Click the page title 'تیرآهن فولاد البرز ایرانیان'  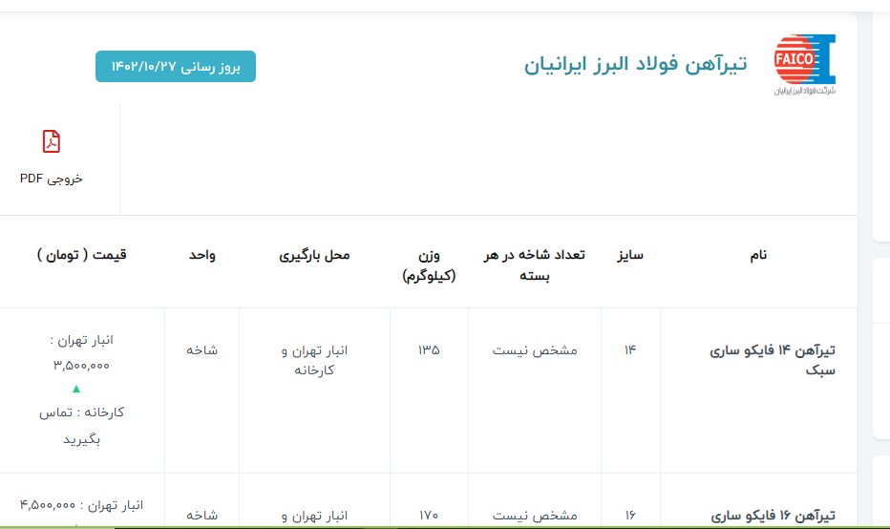(635, 64)
